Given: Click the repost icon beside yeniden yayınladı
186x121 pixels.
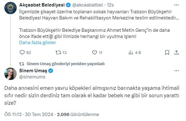Looking at the screenshot, I should (x=22, y=64).
